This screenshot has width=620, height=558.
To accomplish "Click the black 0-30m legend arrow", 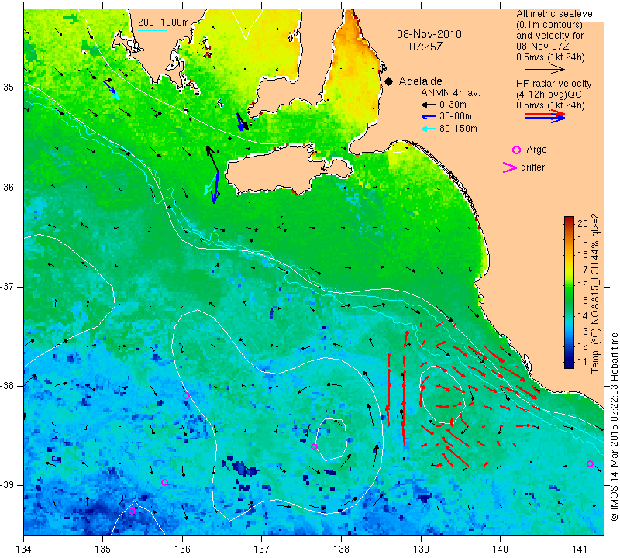I will [x=428, y=105].
